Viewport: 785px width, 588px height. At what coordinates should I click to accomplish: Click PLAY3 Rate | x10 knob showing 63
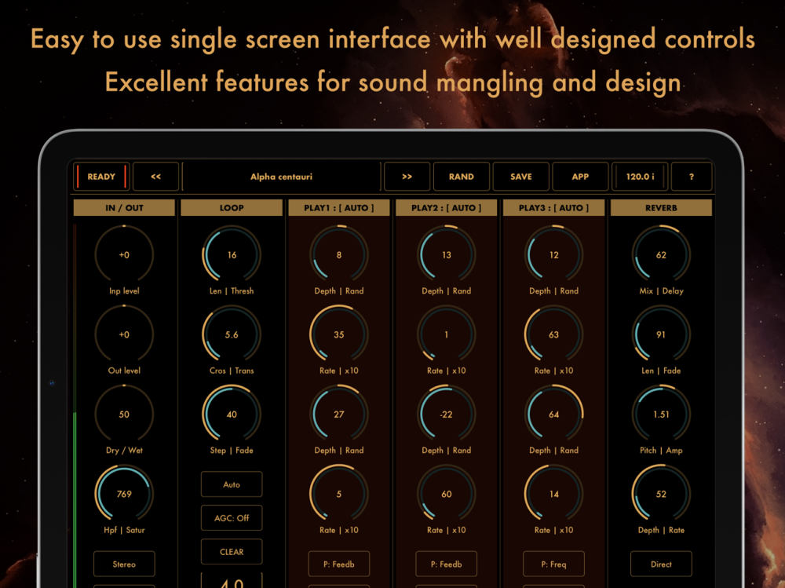[553, 334]
